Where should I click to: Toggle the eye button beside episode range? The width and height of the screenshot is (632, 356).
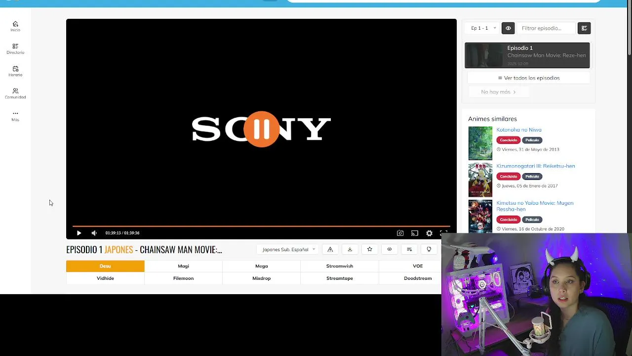(508, 28)
